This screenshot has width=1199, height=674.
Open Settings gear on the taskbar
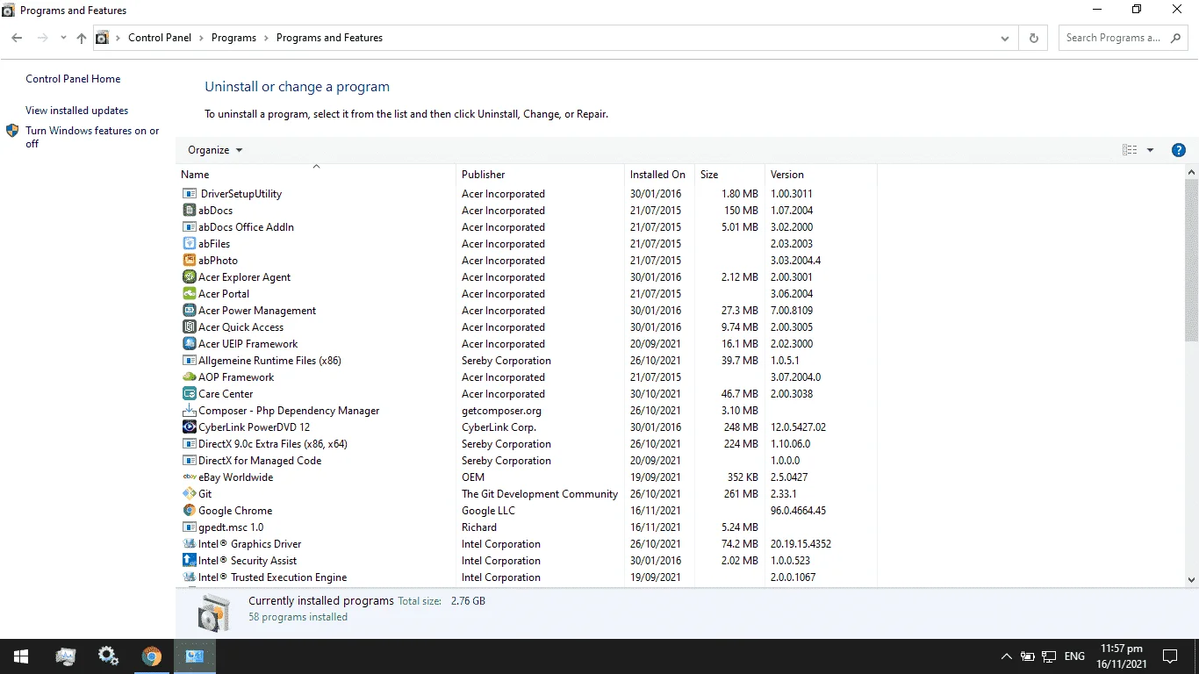click(x=108, y=656)
